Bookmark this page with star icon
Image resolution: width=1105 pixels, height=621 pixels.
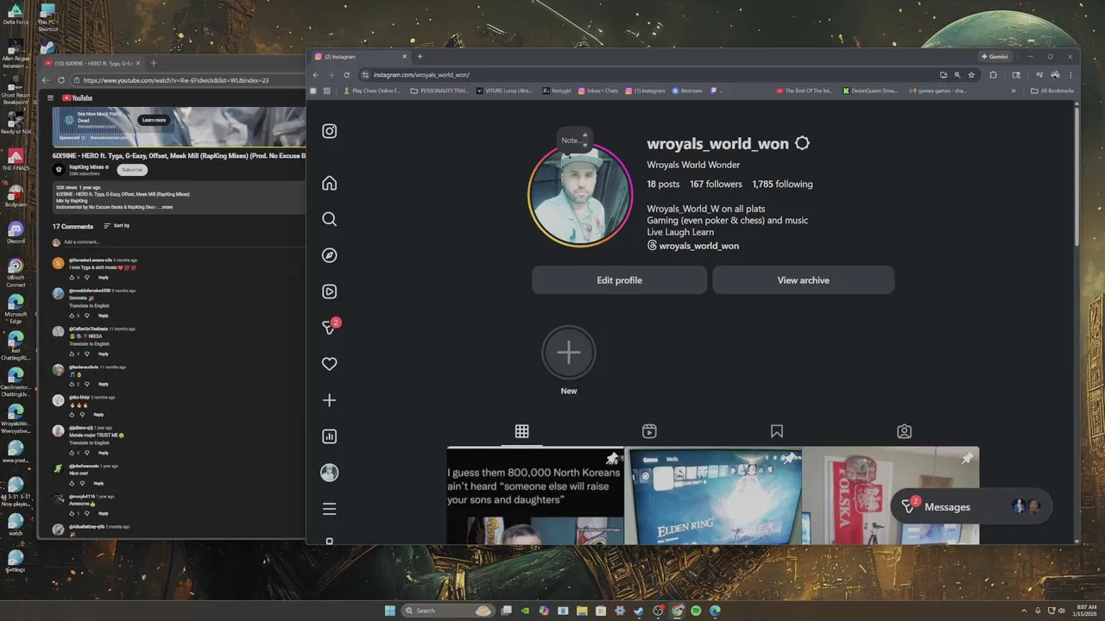point(971,75)
